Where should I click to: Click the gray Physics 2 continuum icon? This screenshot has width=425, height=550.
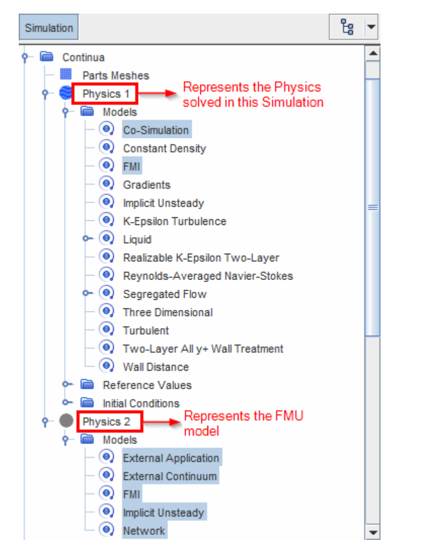(x=66, y=421)
